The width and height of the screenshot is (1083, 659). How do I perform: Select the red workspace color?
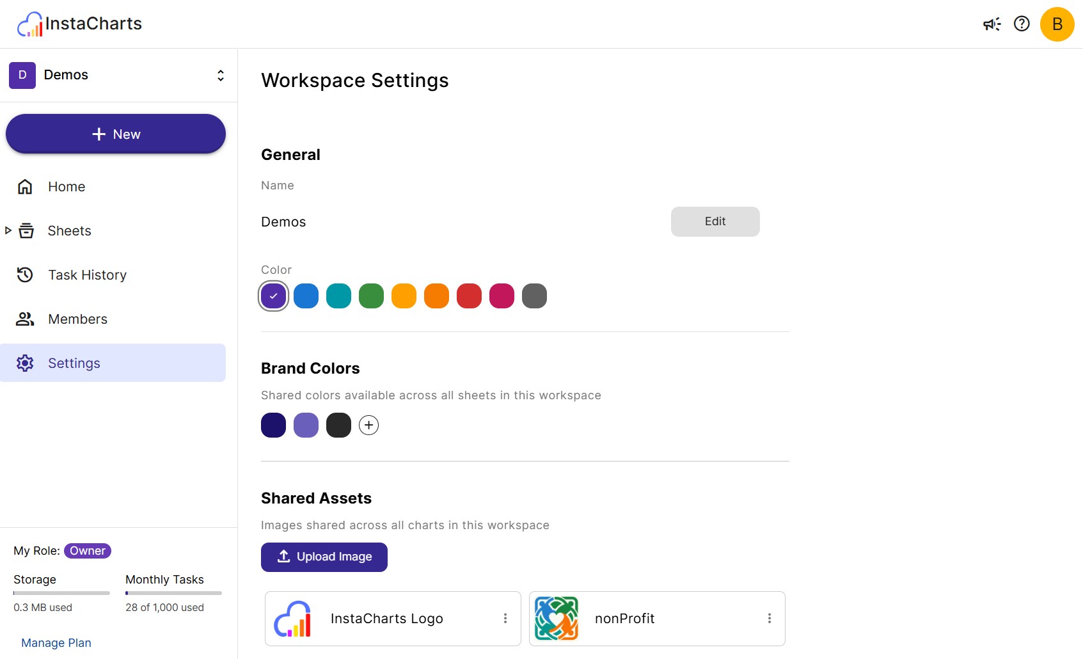469,296
